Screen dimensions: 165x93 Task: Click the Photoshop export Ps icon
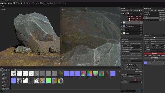[x=2, y=6]
